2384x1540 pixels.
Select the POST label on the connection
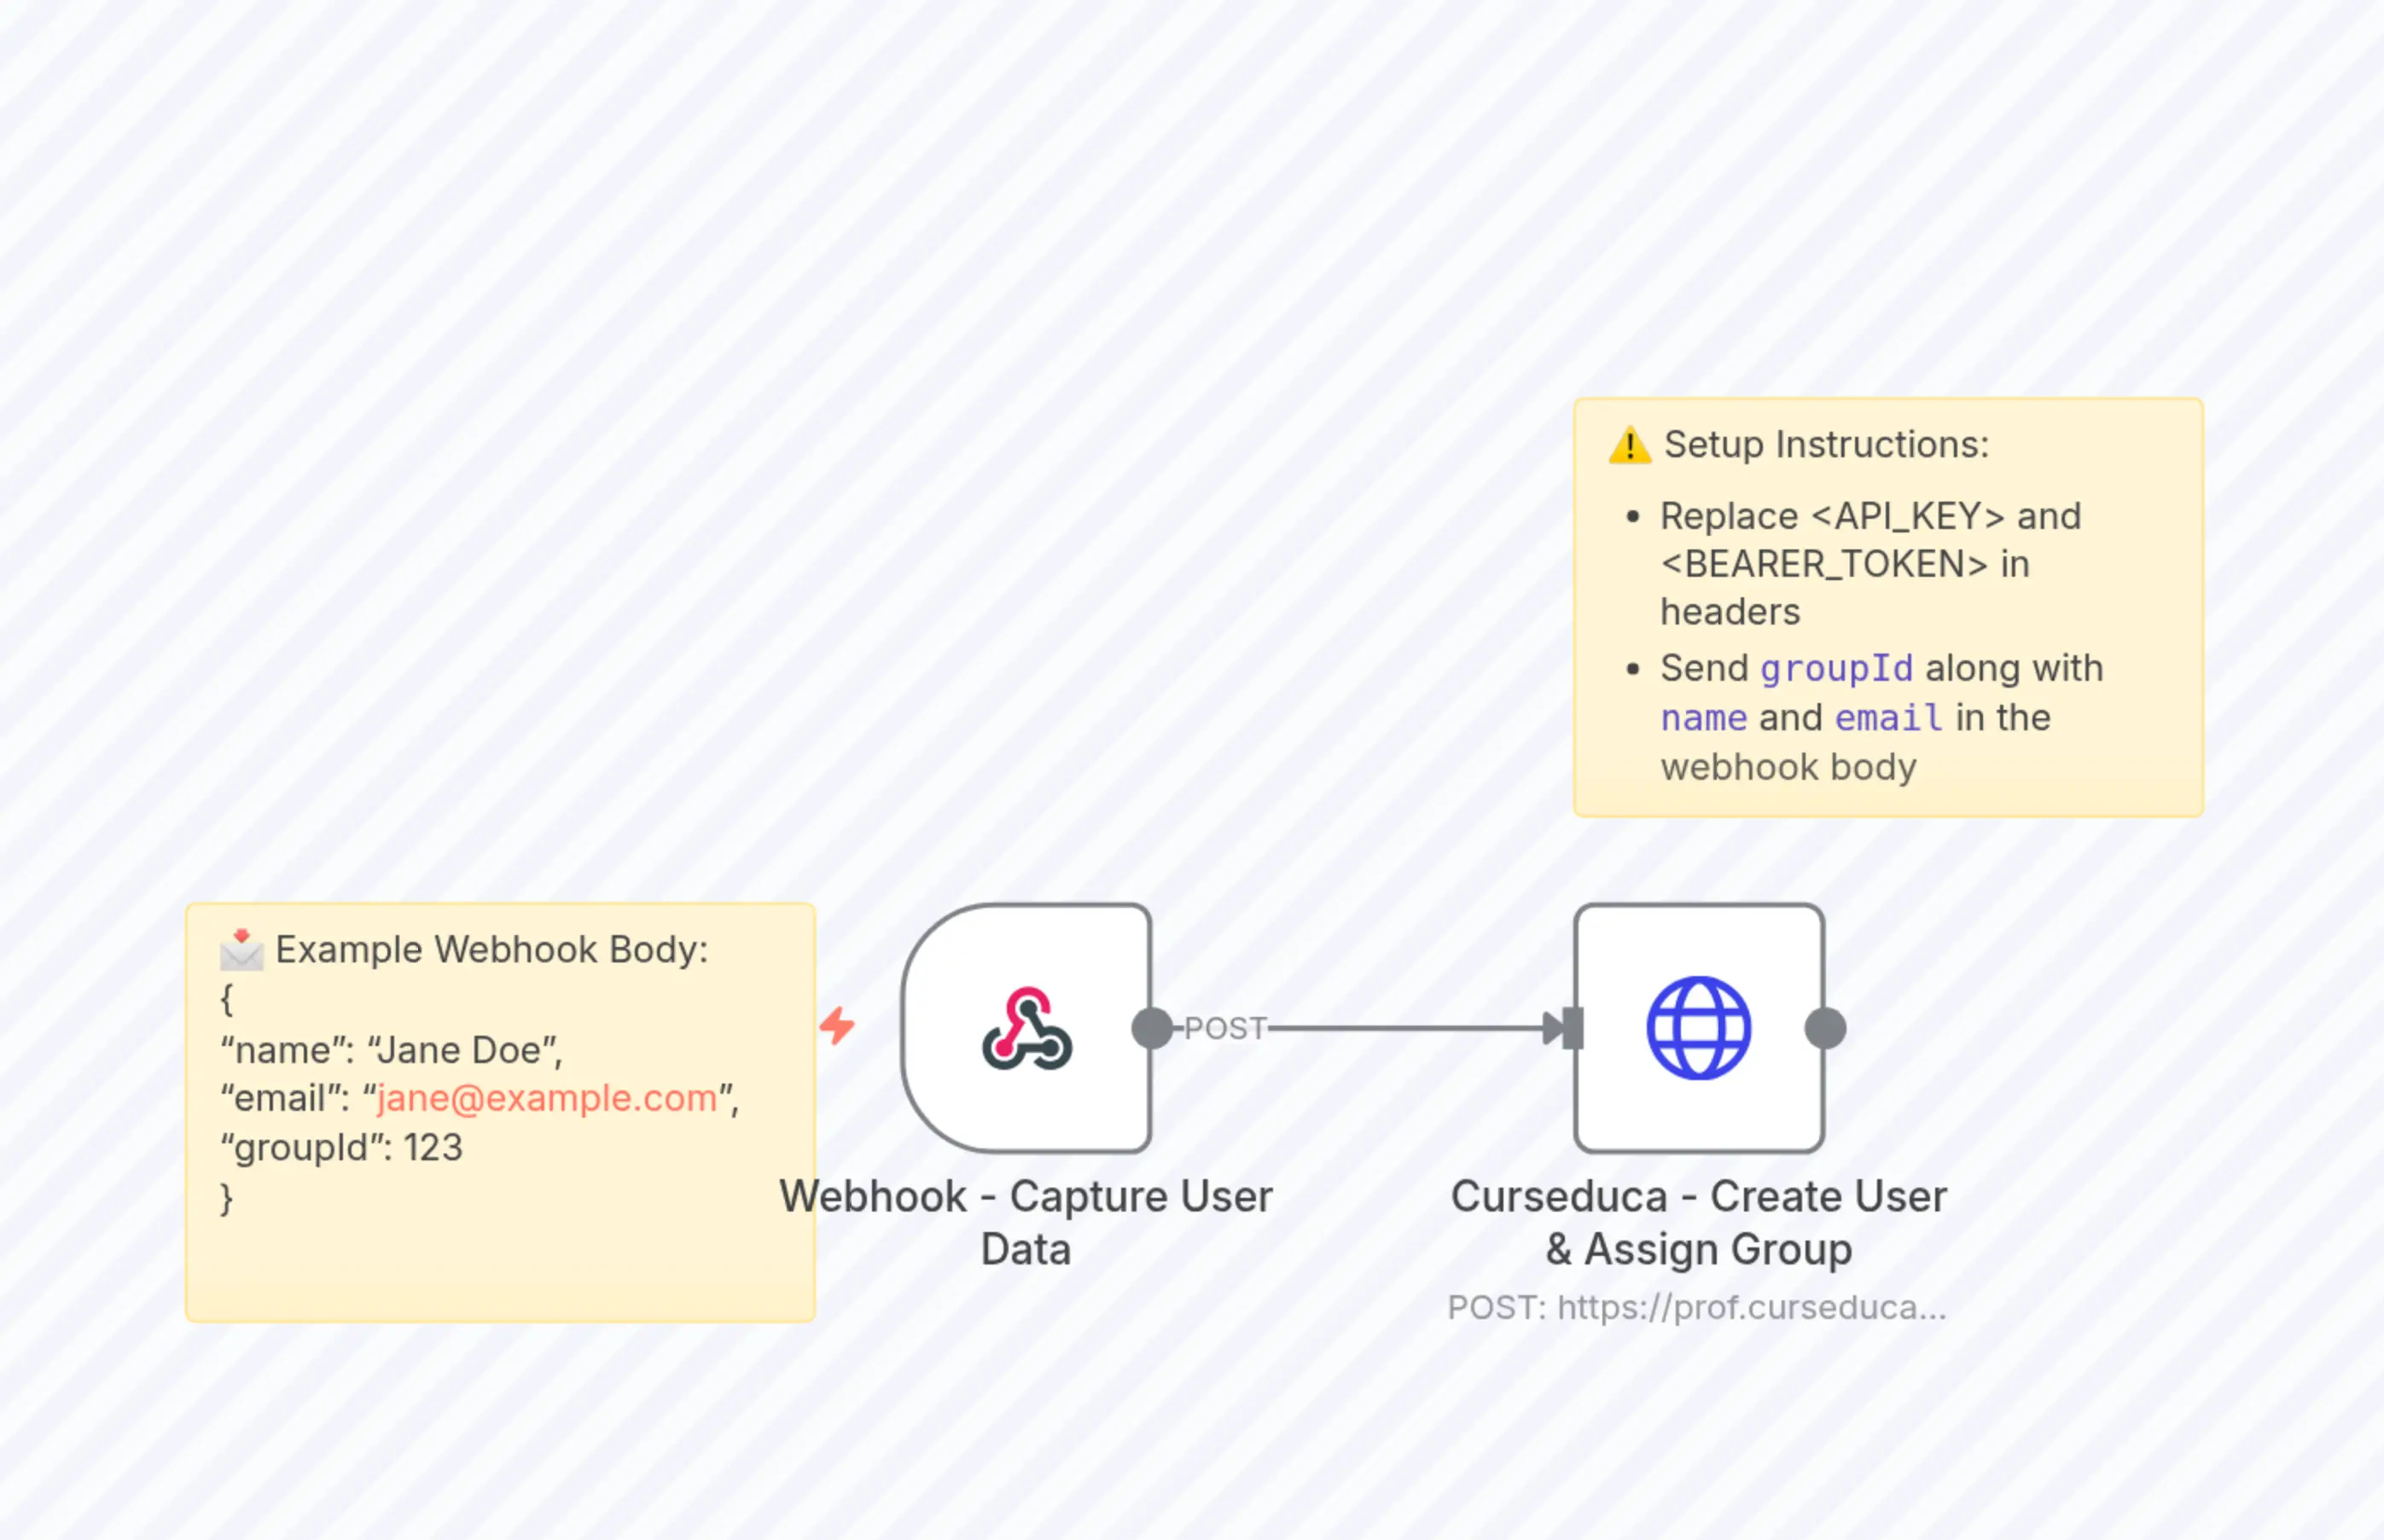point(1226,1027)
